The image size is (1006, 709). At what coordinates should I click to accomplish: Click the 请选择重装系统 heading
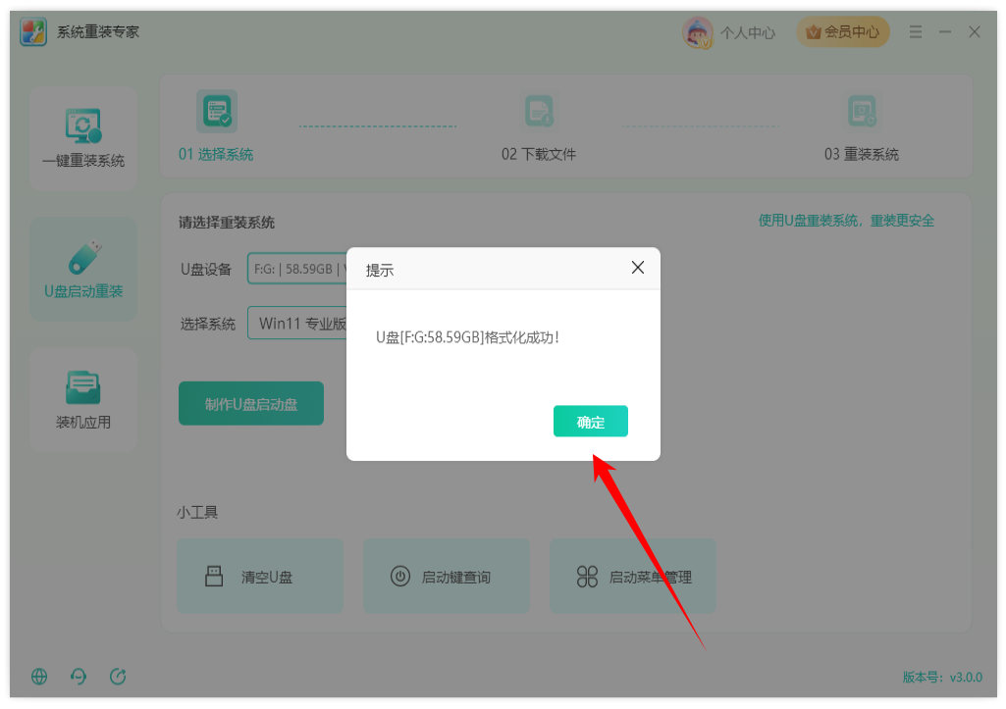pos(227,223)
